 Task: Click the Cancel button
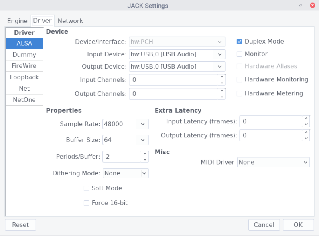point(264,225)
